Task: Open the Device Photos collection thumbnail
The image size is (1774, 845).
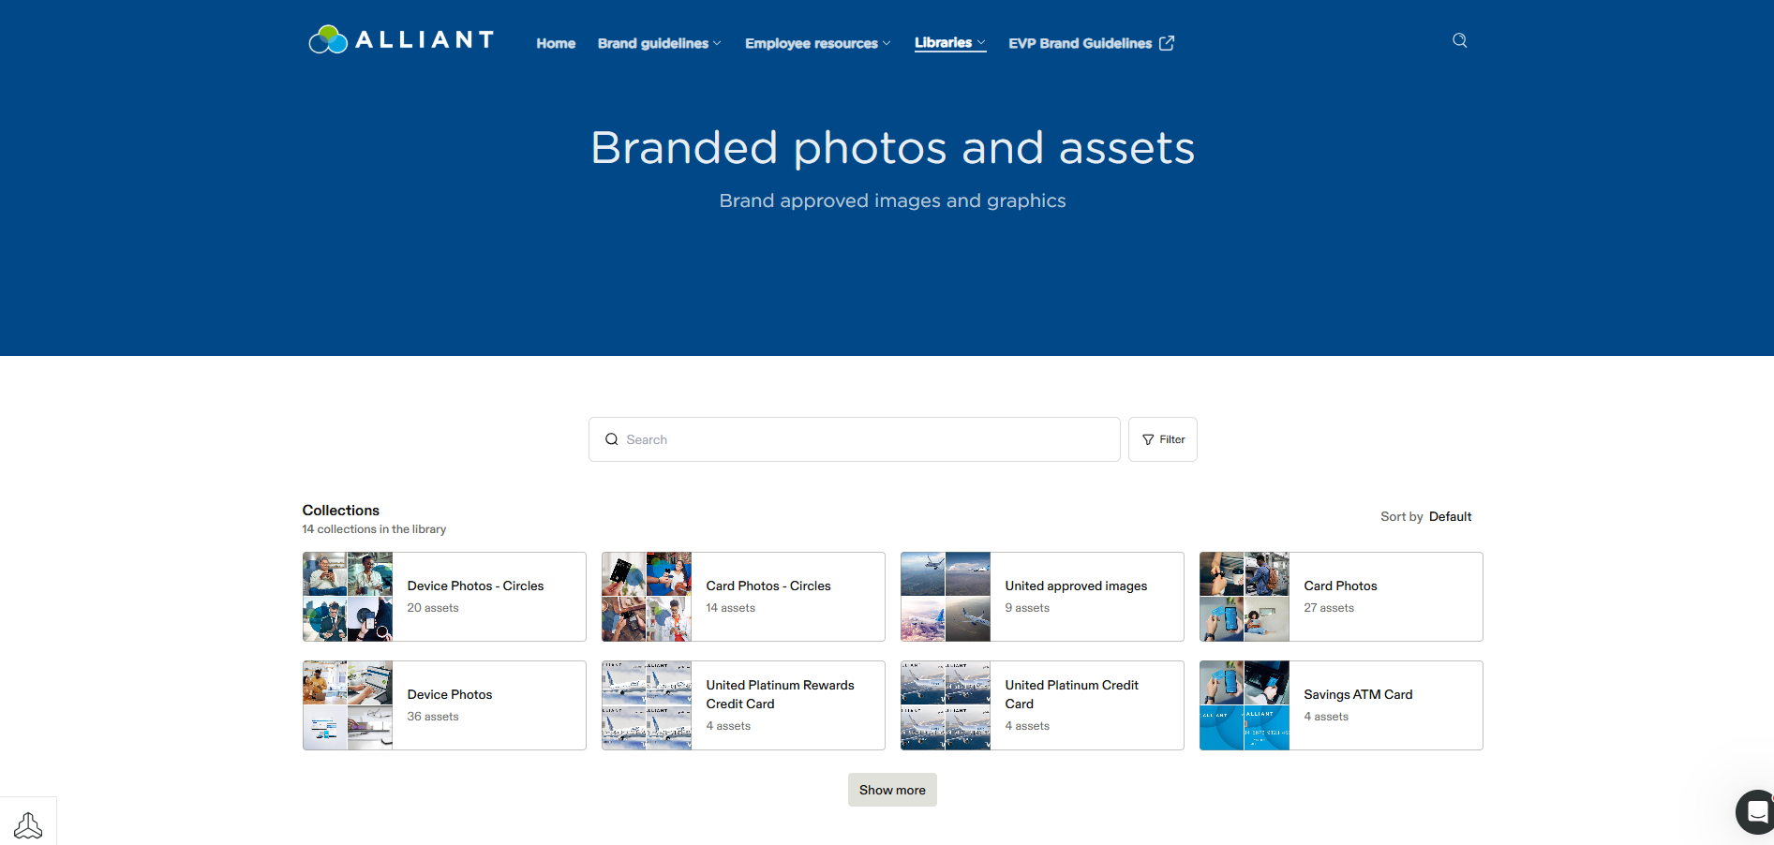Action: click(348, 705)
